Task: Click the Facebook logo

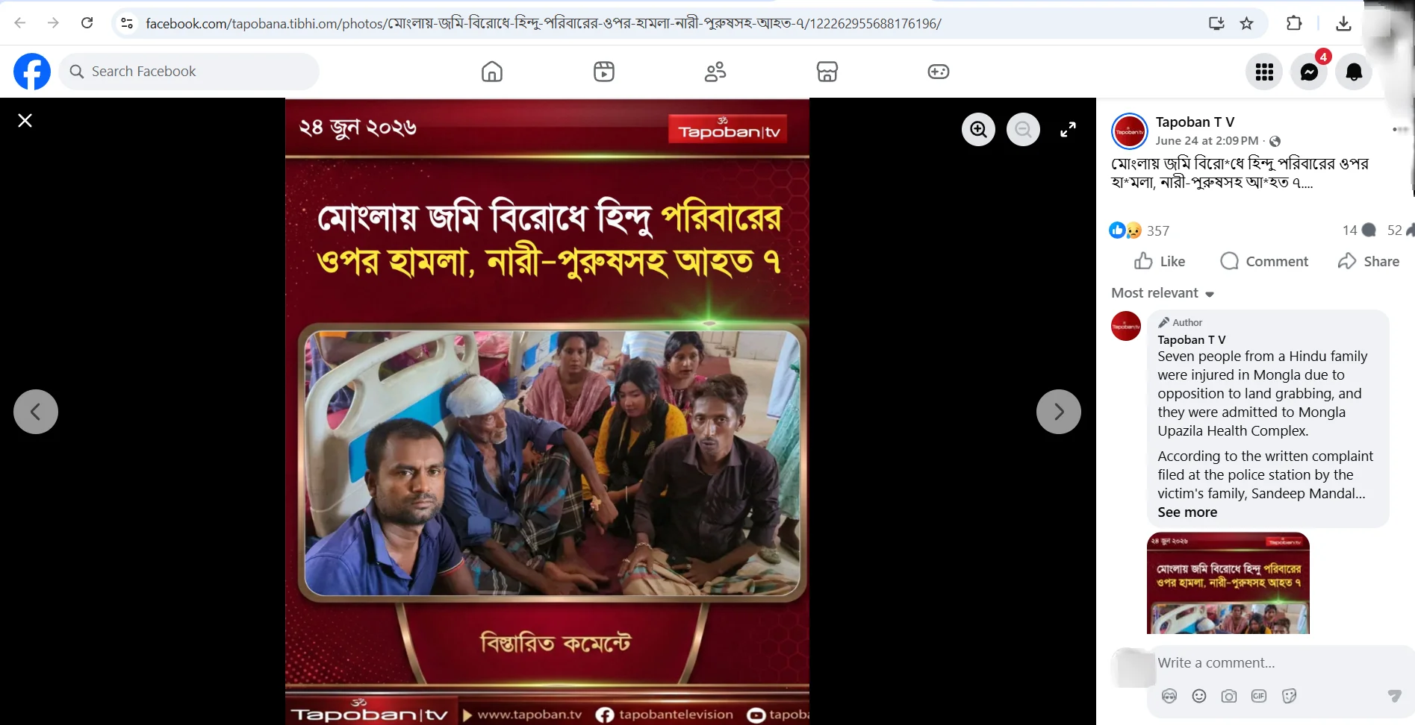Action: coord(32,72)
